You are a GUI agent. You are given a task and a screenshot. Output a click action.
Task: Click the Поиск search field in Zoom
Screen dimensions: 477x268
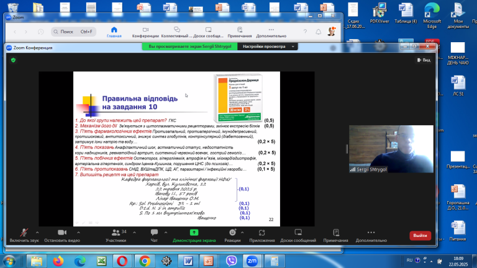tap(74, 32)
